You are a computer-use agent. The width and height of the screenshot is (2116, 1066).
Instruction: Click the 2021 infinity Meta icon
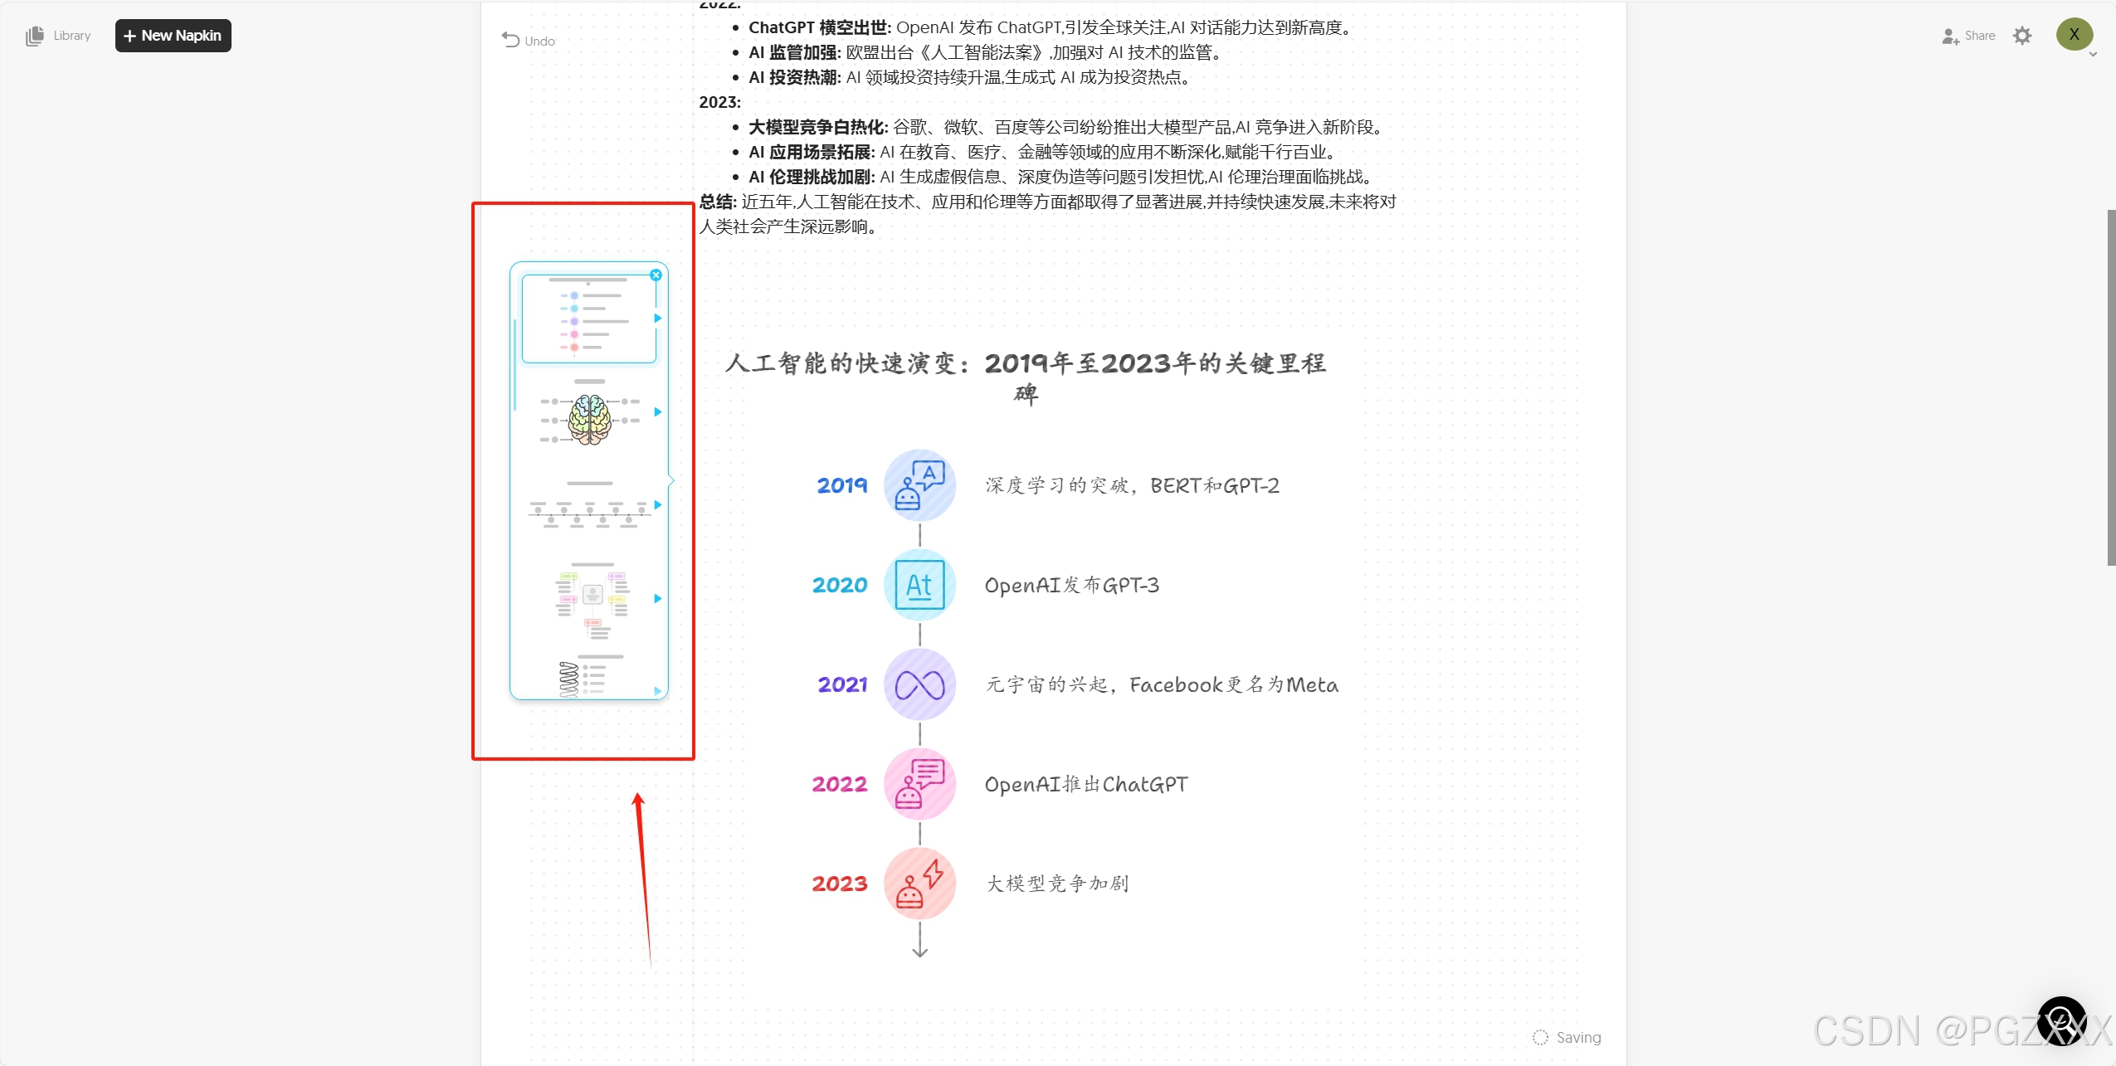[919, 684]
